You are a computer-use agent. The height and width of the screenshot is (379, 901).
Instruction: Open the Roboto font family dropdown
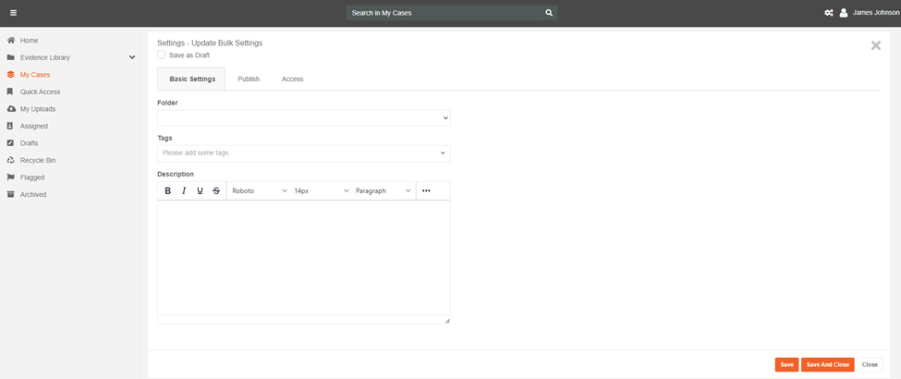click(259, 190)
